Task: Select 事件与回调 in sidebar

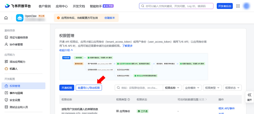Action: pyautogui.click(x=16, y=93)
